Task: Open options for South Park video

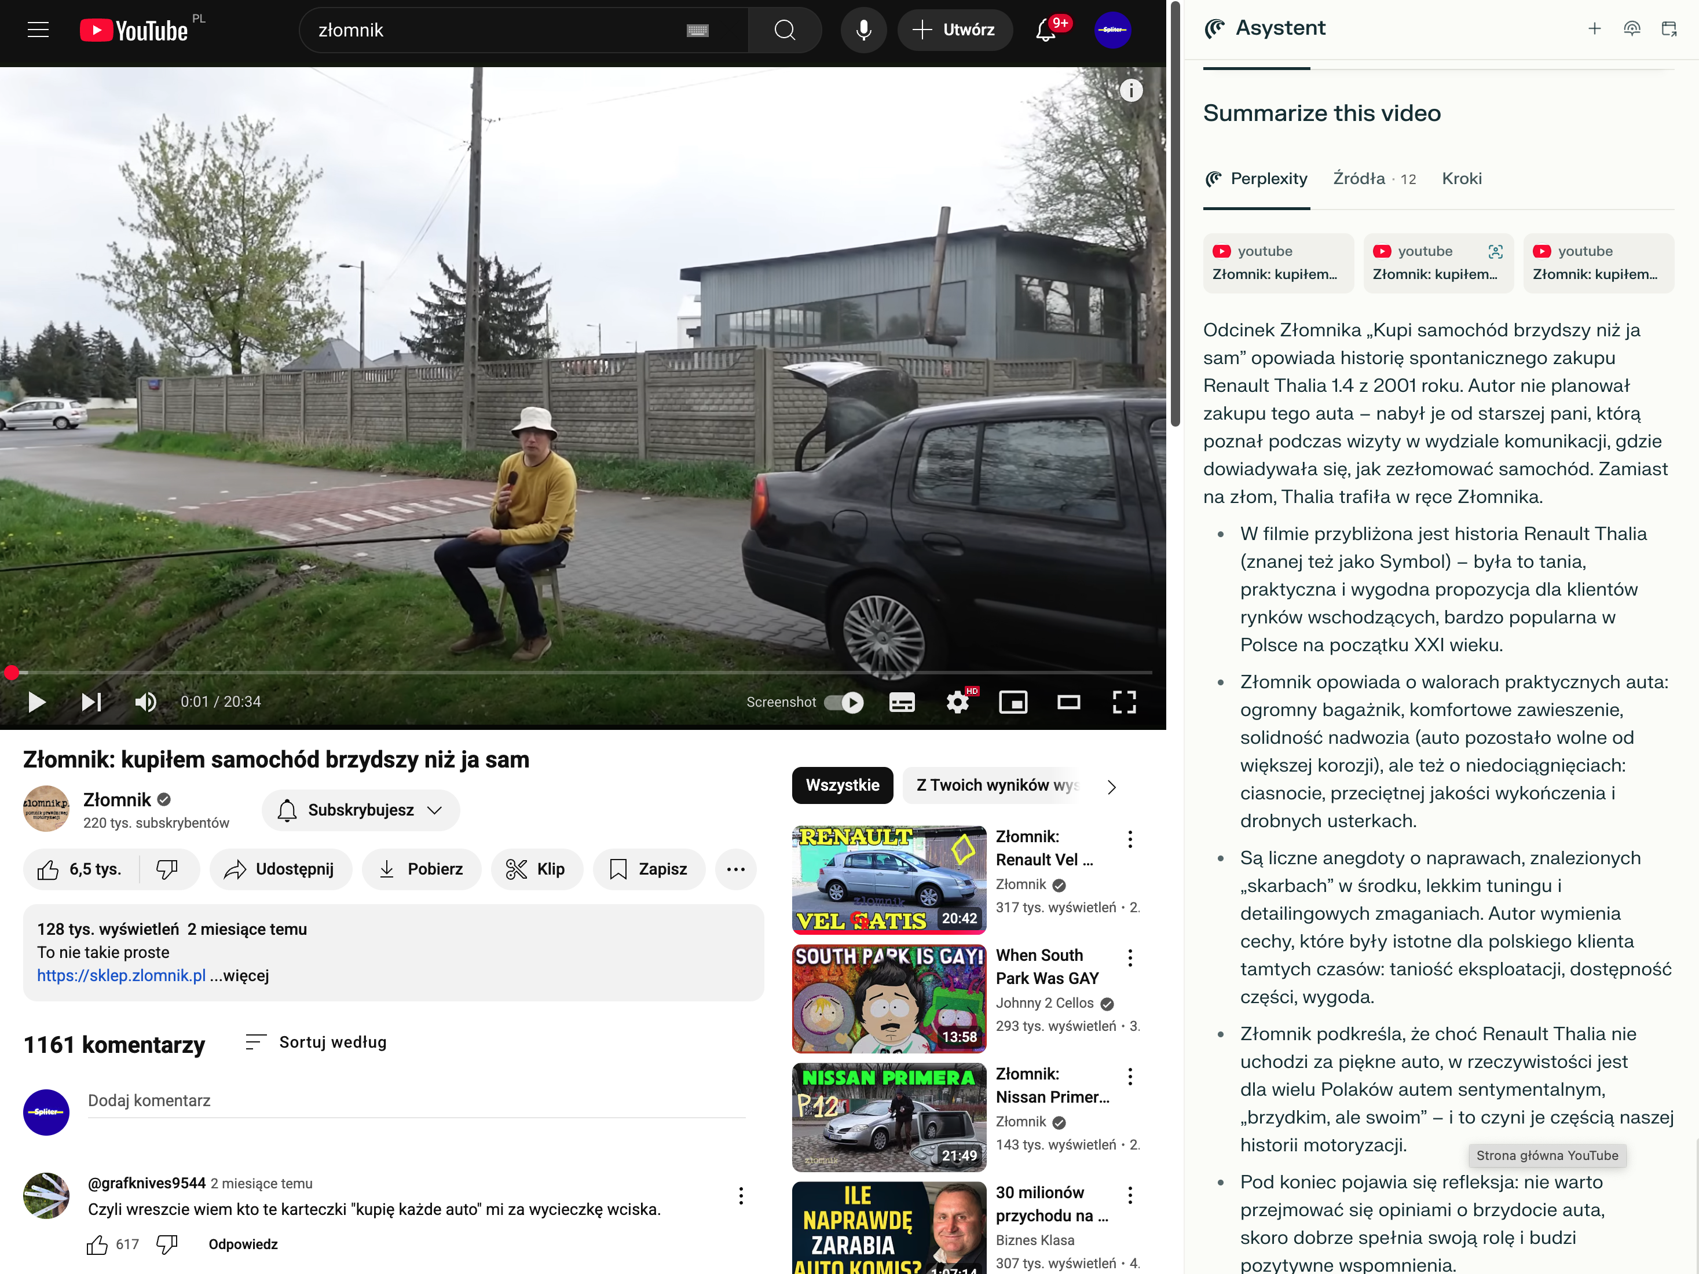Action: click(1130, 957)
